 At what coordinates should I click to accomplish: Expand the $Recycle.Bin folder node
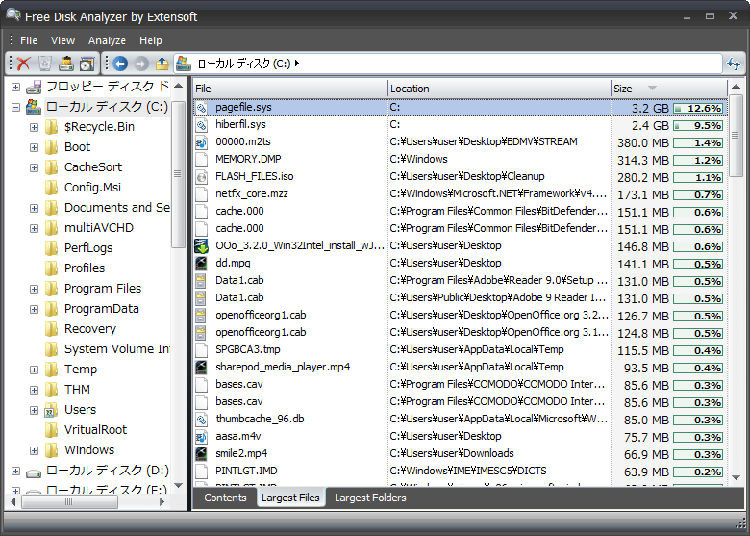(34, 127)
